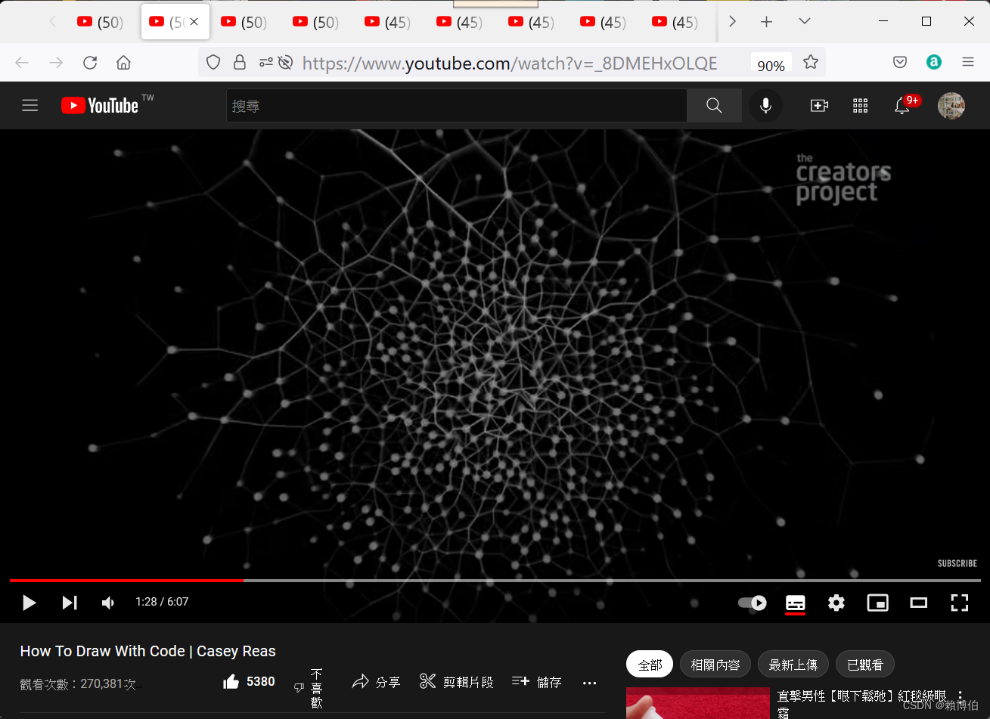Enter full screen mode
990x719 pixels.
tap(959, 603)
